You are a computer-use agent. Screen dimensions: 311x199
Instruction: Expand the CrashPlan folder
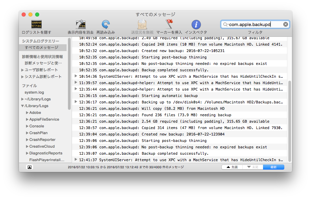(27, 133)
